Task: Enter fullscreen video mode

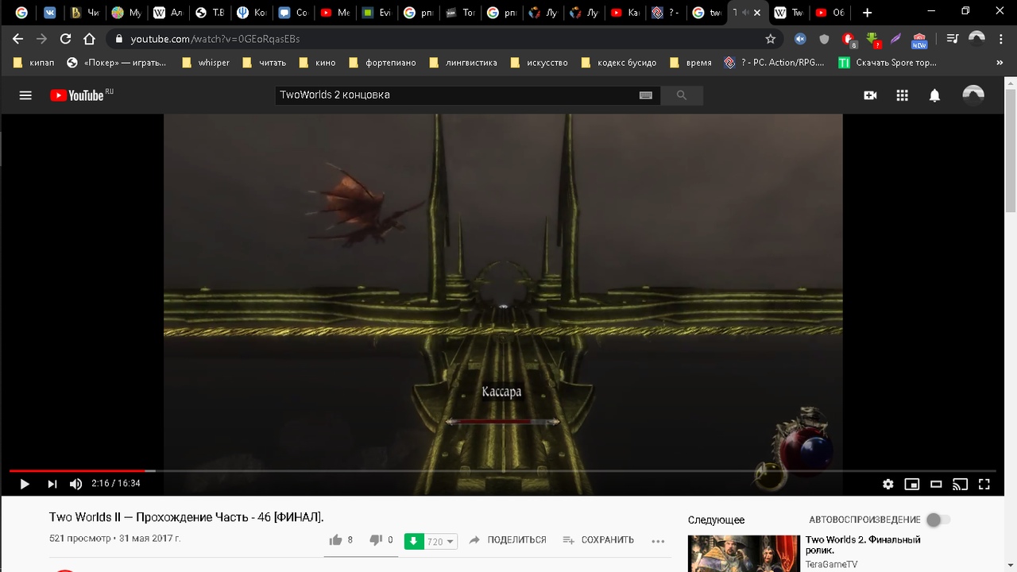Action: coord(984,484)
